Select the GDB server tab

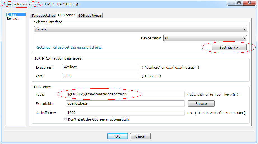point(67,15)
